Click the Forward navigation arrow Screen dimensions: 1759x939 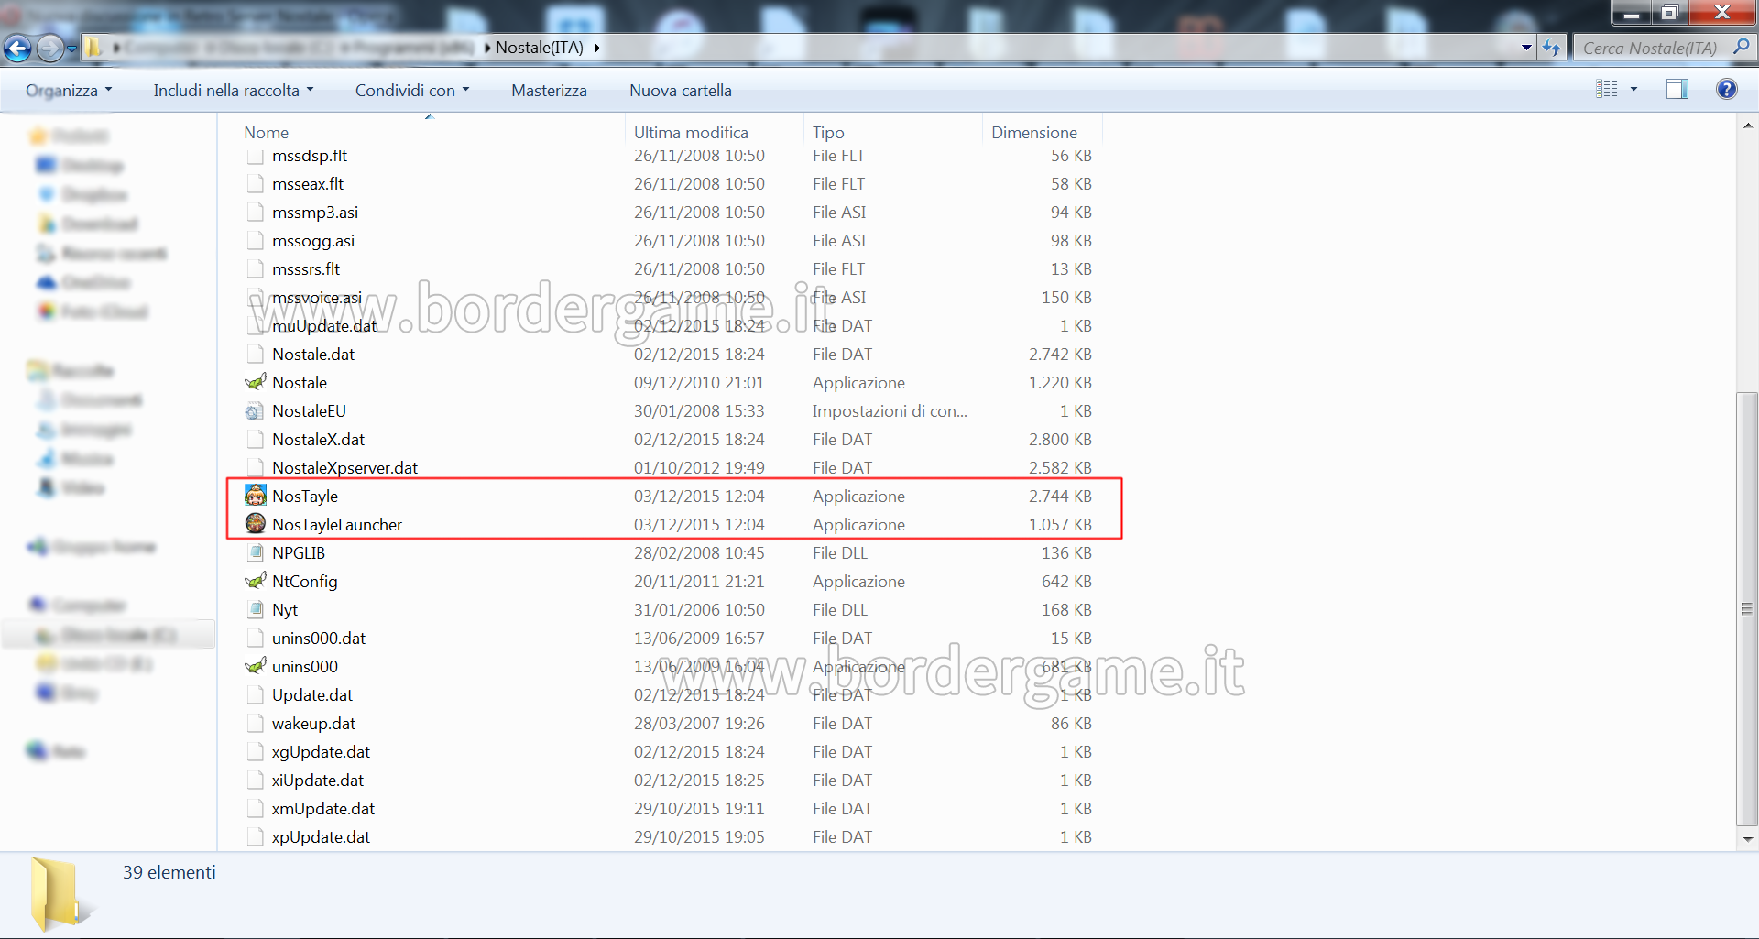click(x=50, y=48)
